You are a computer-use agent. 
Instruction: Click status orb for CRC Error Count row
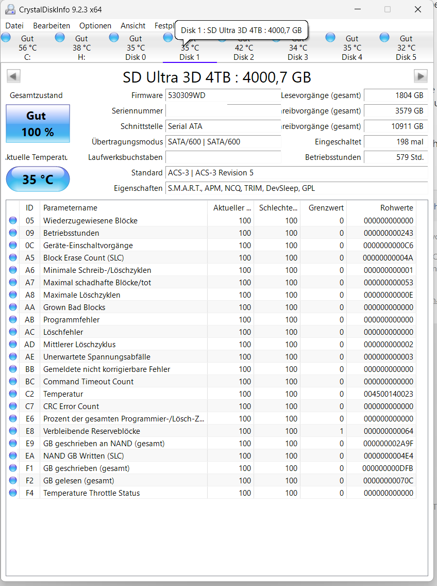click(13, 406)
